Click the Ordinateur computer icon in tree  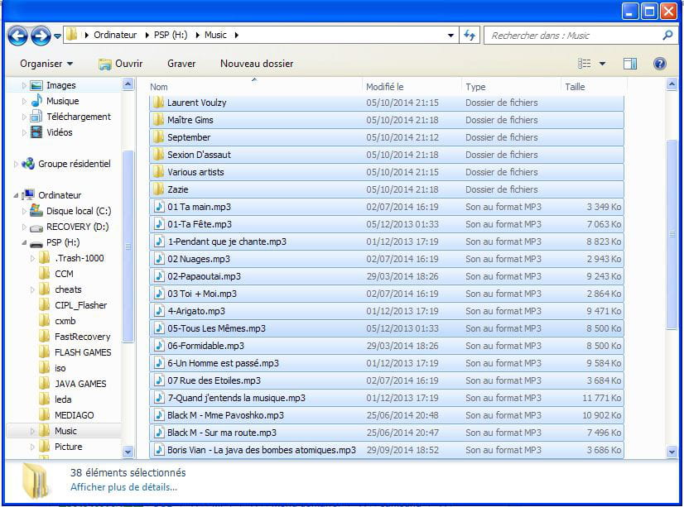tap(28, 194)
